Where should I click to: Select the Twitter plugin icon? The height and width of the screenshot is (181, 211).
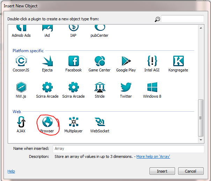pos(126,87)
